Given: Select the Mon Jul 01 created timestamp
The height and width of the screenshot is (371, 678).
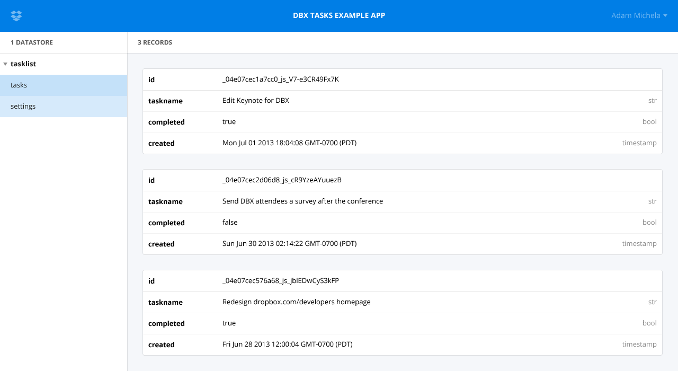Looking at the screenshot, I should point(289,143).
